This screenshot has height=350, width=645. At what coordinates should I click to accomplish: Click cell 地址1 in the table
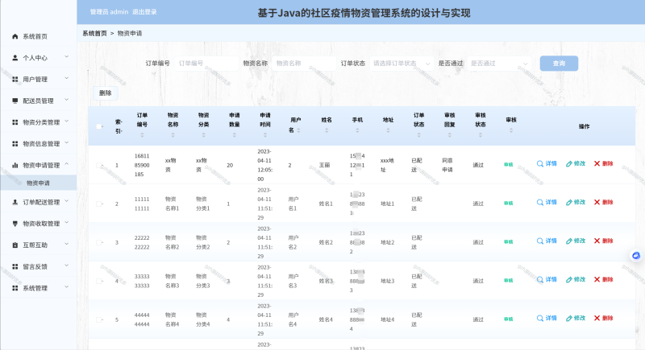pos(387,204)
